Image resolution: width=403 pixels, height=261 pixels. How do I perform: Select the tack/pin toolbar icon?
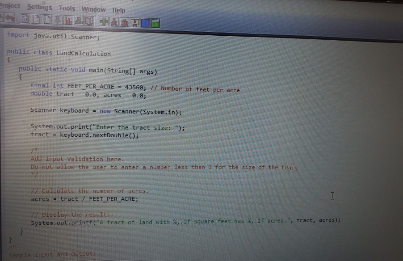[x=58, y=22]
